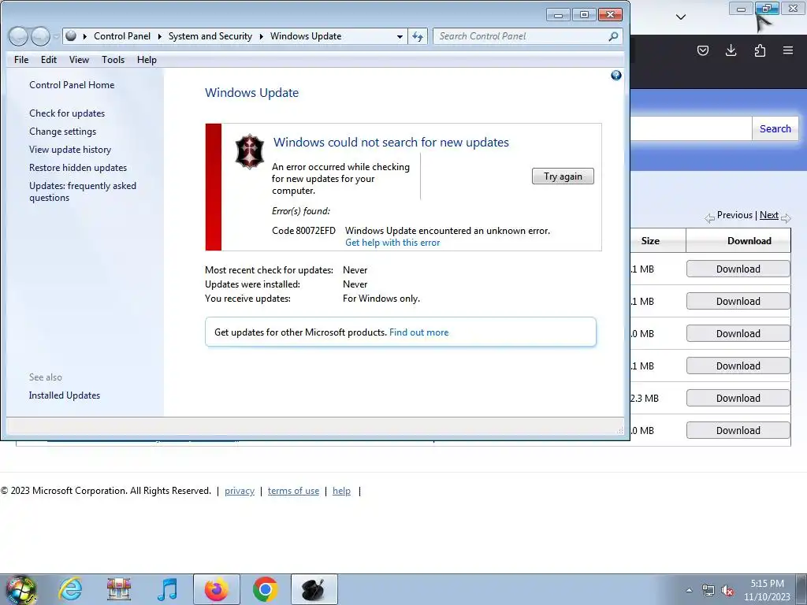Click the network tray icon
Screen dimensions: 807x605
tap(708, 591)
